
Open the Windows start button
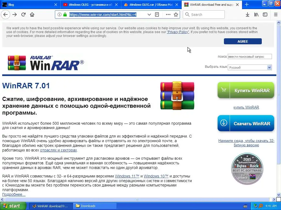click(13, 206)
